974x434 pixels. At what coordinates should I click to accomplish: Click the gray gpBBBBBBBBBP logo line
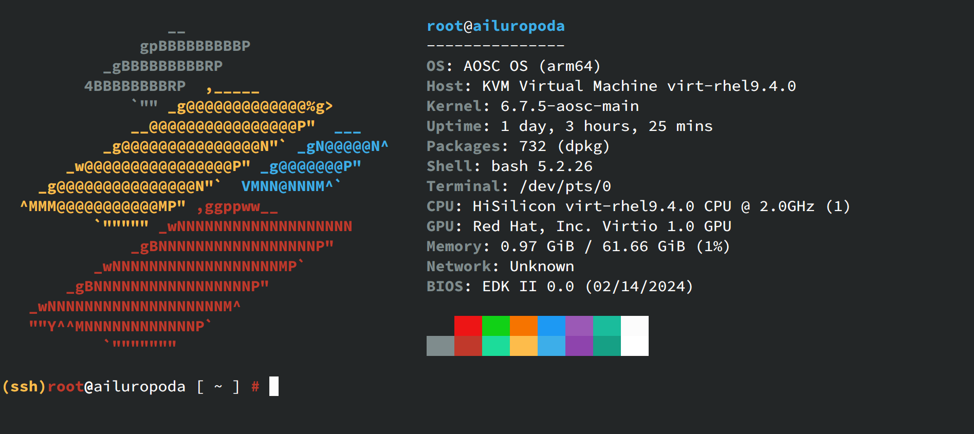(x=195, y=46)
